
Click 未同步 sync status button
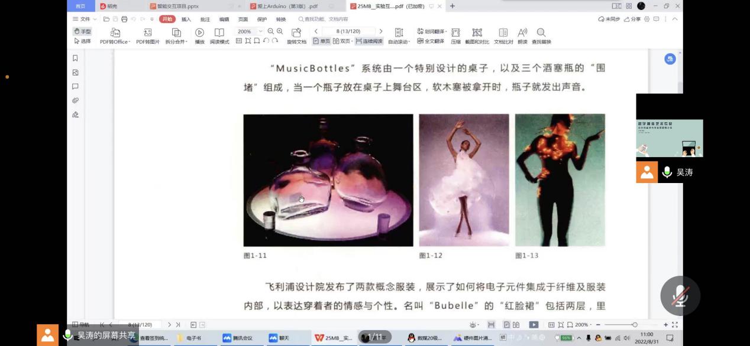(609, 19)
